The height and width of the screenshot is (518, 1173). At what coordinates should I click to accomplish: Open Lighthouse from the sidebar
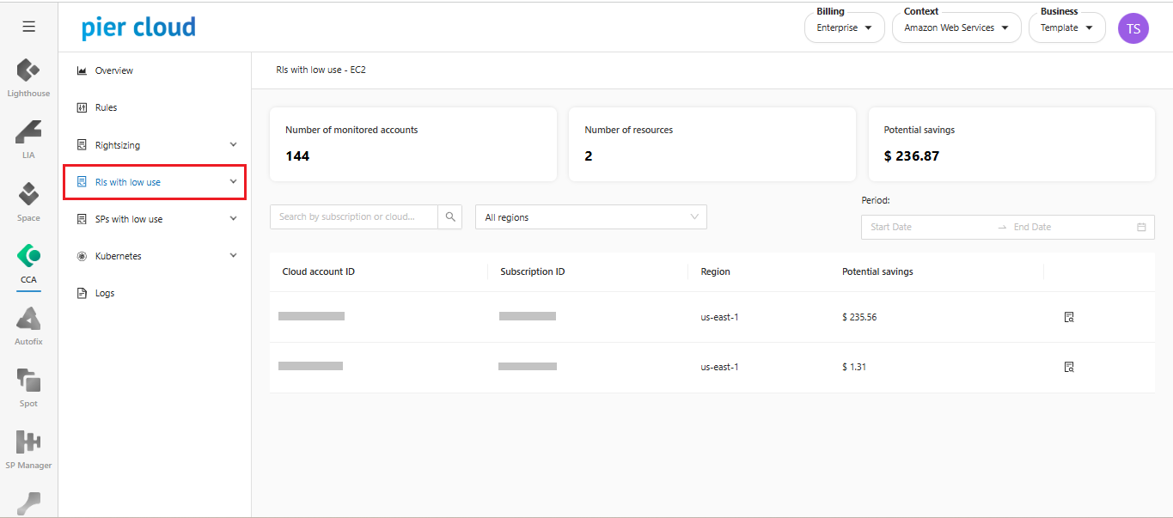click(x=28, y=76)
